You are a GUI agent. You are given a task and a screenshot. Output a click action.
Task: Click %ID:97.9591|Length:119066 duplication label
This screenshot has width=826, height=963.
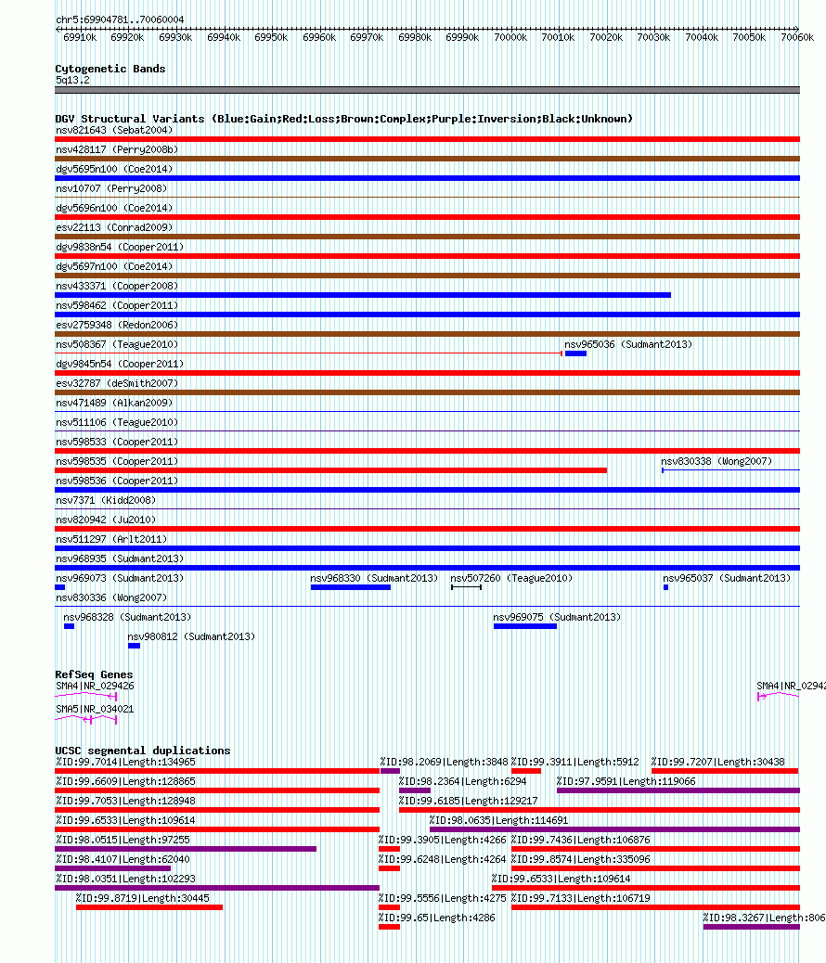pyautogui.click(x=626, y=781)
